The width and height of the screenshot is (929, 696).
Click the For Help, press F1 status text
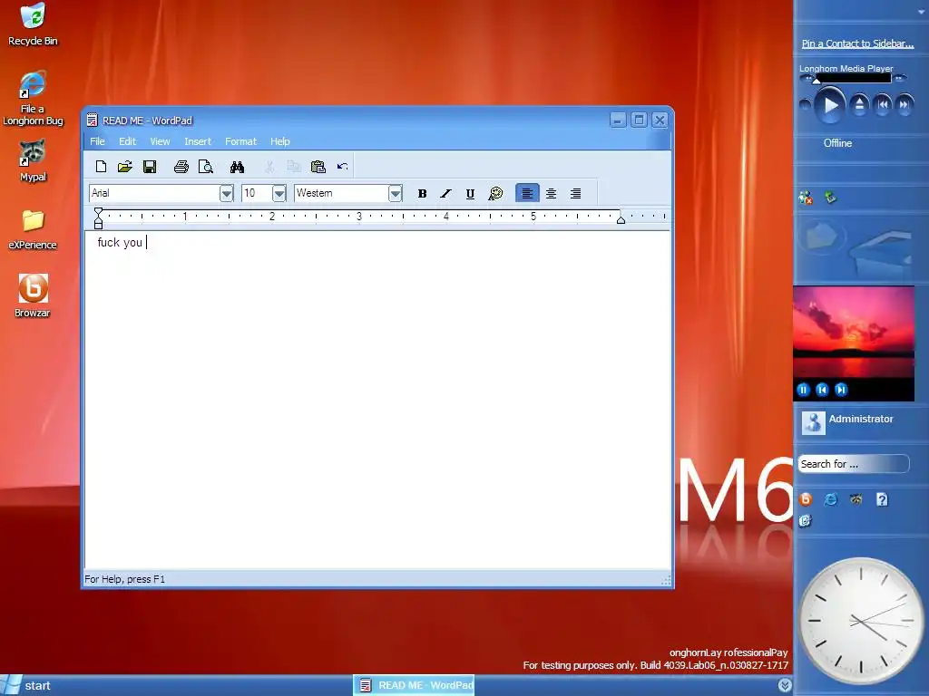[124, 579]
